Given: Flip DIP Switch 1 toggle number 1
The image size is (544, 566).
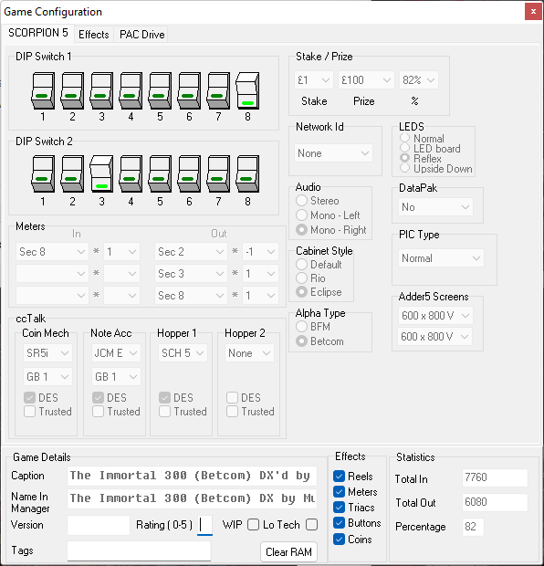Looking at the screenshot, I should pos(43,90).
